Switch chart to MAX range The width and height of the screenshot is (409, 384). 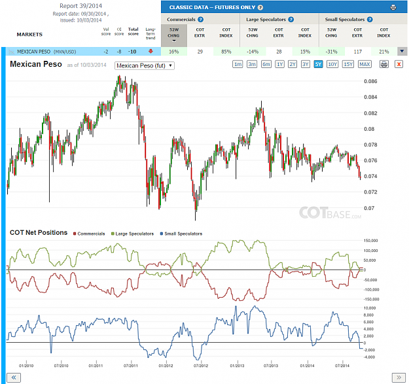coord(365,64)
